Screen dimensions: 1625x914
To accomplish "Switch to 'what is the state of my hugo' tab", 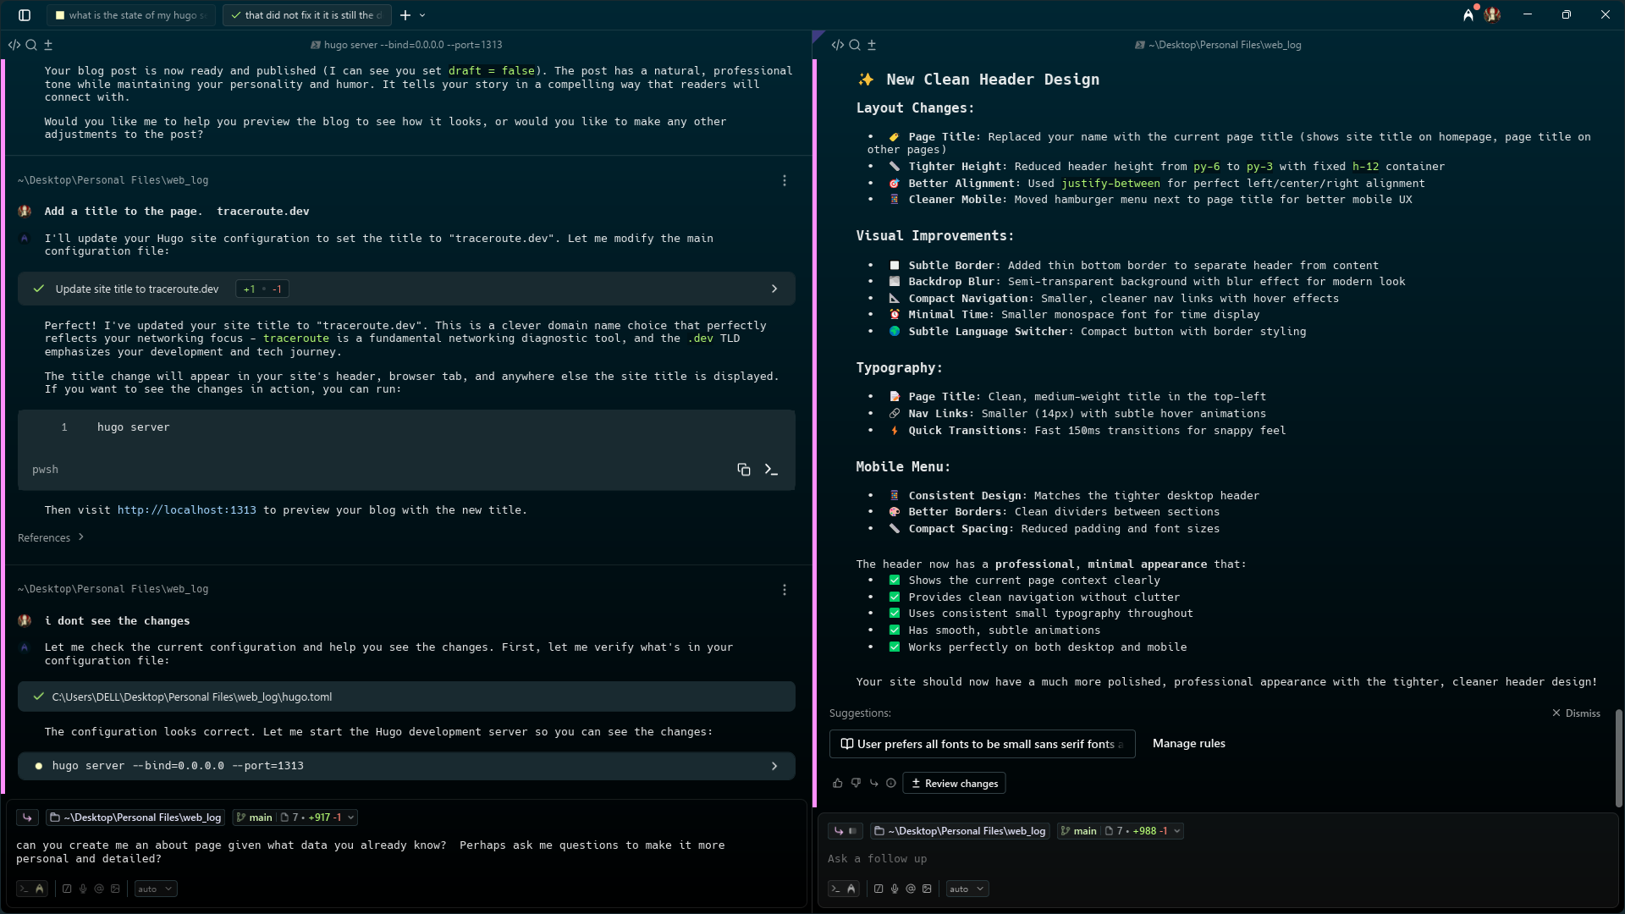I will tap(131, 15).
